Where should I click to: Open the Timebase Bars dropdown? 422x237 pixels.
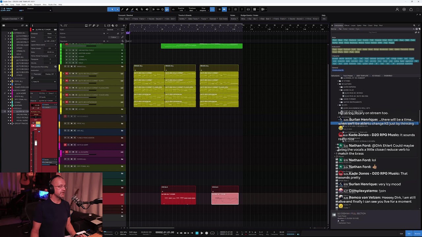click(192, 10)
